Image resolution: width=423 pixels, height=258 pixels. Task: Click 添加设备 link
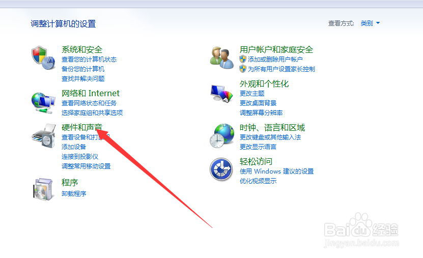[74, 147]
